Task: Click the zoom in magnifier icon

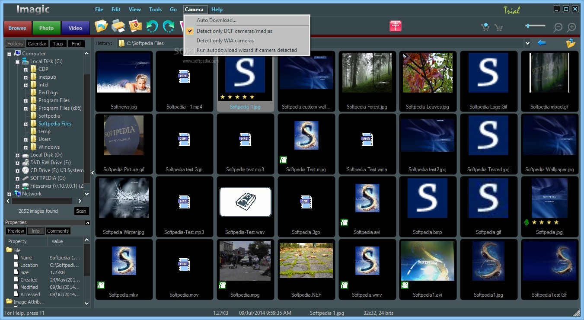Action: click(x=571, y=27)
